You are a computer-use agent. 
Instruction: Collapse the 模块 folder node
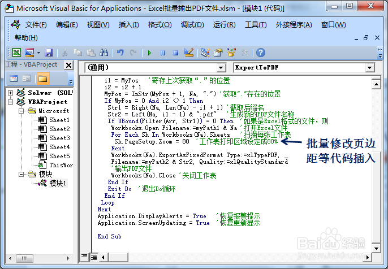pos(21,174)
